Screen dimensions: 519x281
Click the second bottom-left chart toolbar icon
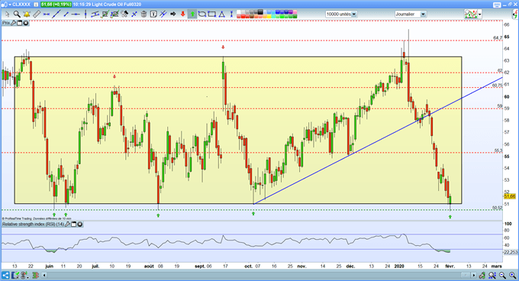(x=15, y=275)
